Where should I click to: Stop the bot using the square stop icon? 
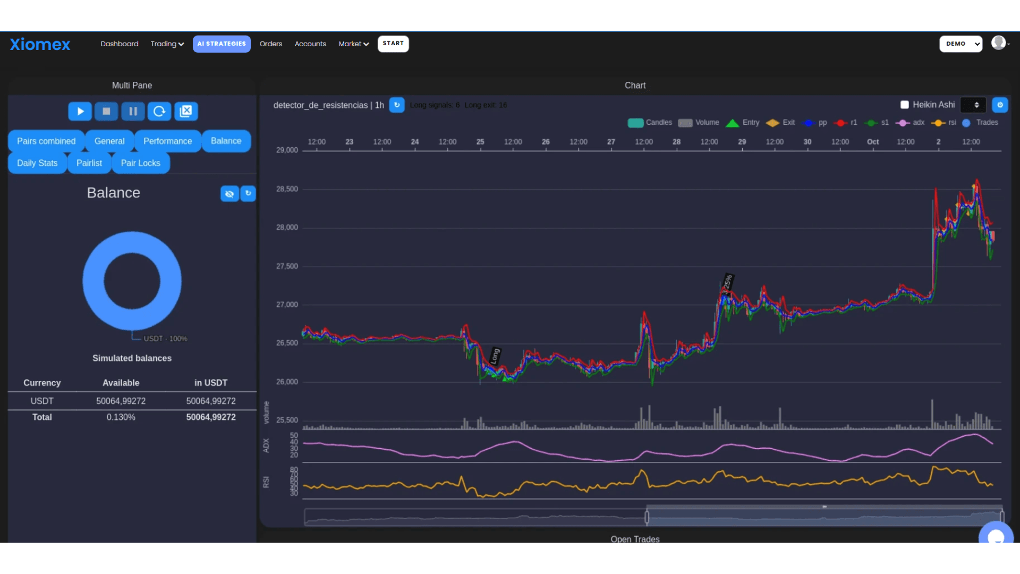tap(106, 111)
